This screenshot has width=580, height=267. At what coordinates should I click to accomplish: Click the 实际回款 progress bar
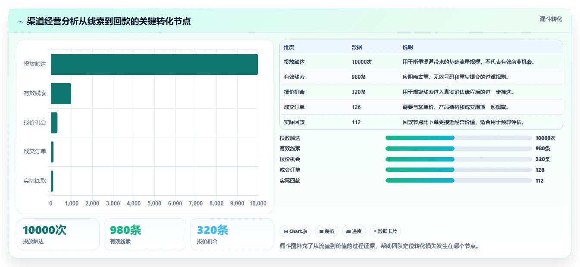[x=459, y=181]
